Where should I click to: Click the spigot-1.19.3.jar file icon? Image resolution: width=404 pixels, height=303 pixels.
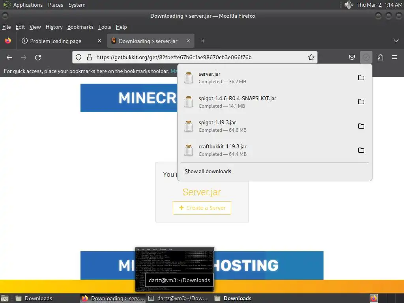(x=188, y=126)
